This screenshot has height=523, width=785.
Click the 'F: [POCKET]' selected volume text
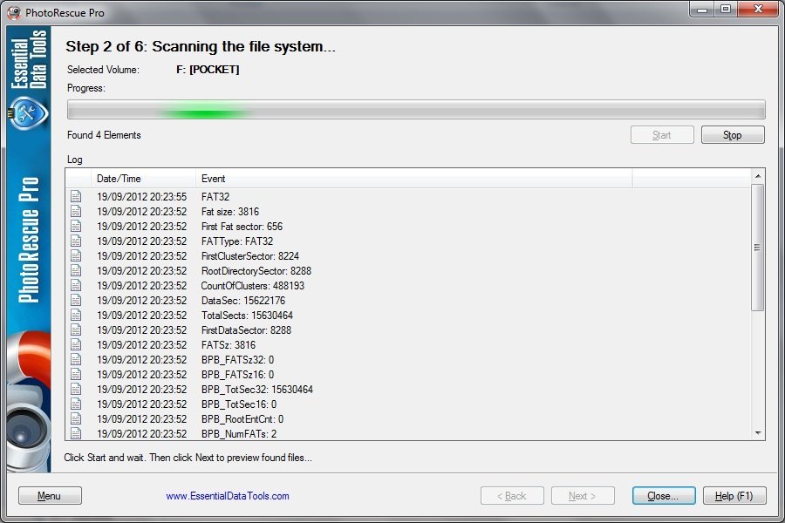pyautogui.click(x=208, y=70)
